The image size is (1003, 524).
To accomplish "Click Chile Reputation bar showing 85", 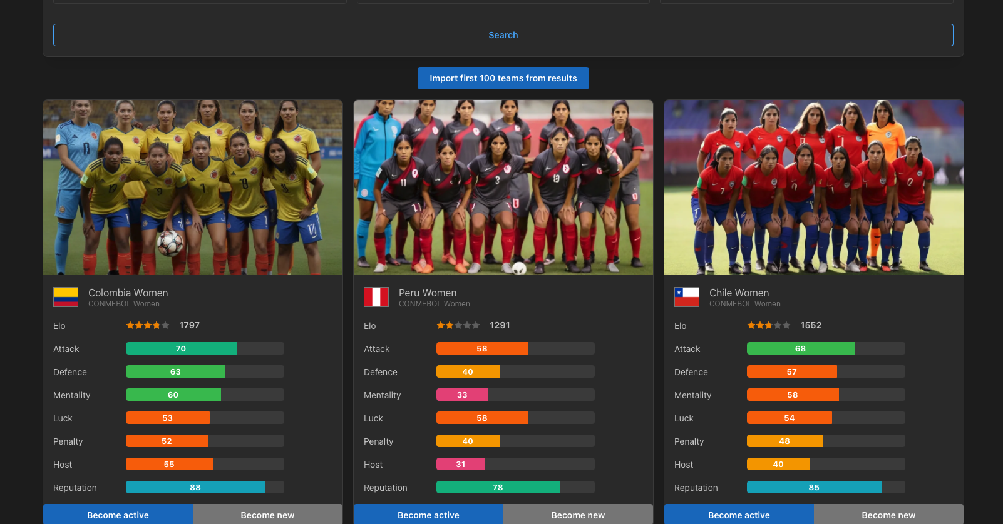I will [x=826, y=487].
